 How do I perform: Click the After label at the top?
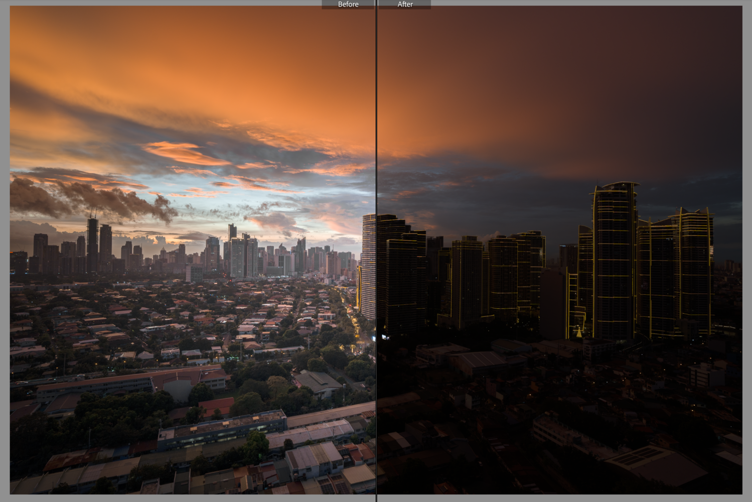tap(405, 5)
